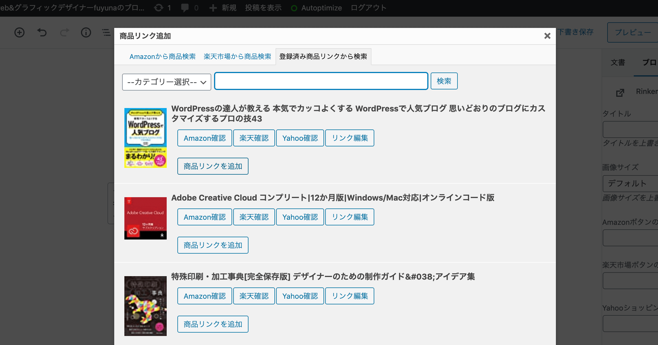Viewport: 658px width, 345px height.
Task: Click 楽天確認 for WordPress book
Action: 254,138
